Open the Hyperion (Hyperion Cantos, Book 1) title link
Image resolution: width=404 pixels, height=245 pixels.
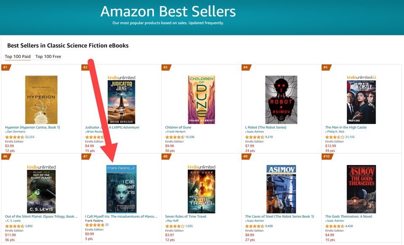[32, 127]
